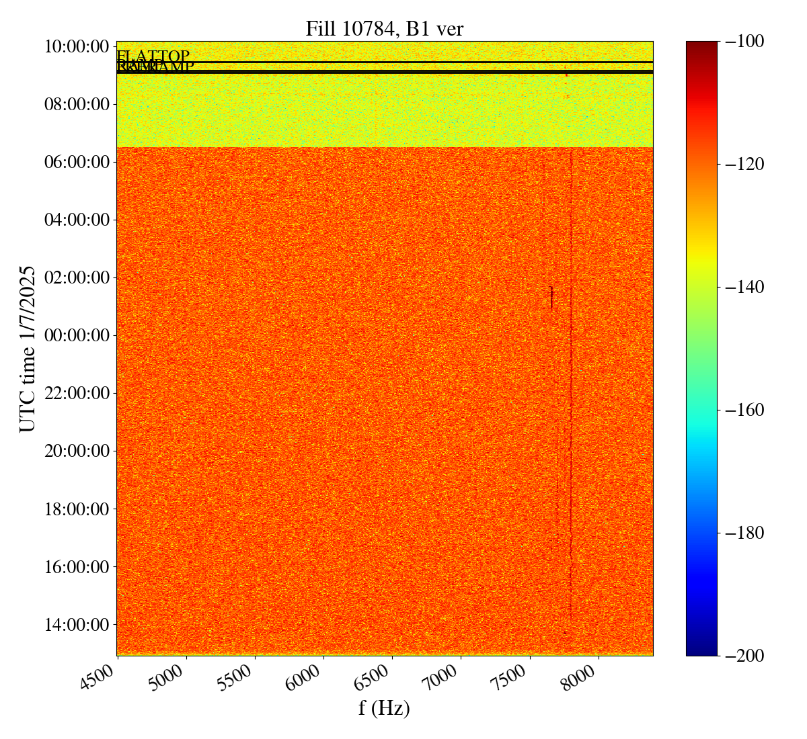
Task: Click the long vertical red line near 7800 Hz
Action: tap(571, 403)
